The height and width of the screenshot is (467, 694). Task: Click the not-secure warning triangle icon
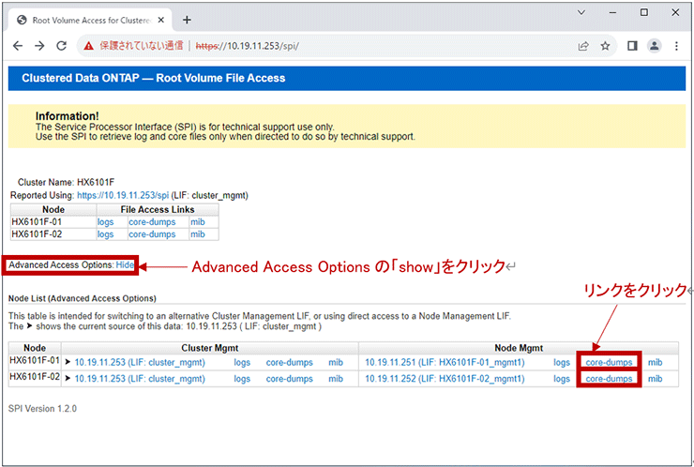(89, 46)
